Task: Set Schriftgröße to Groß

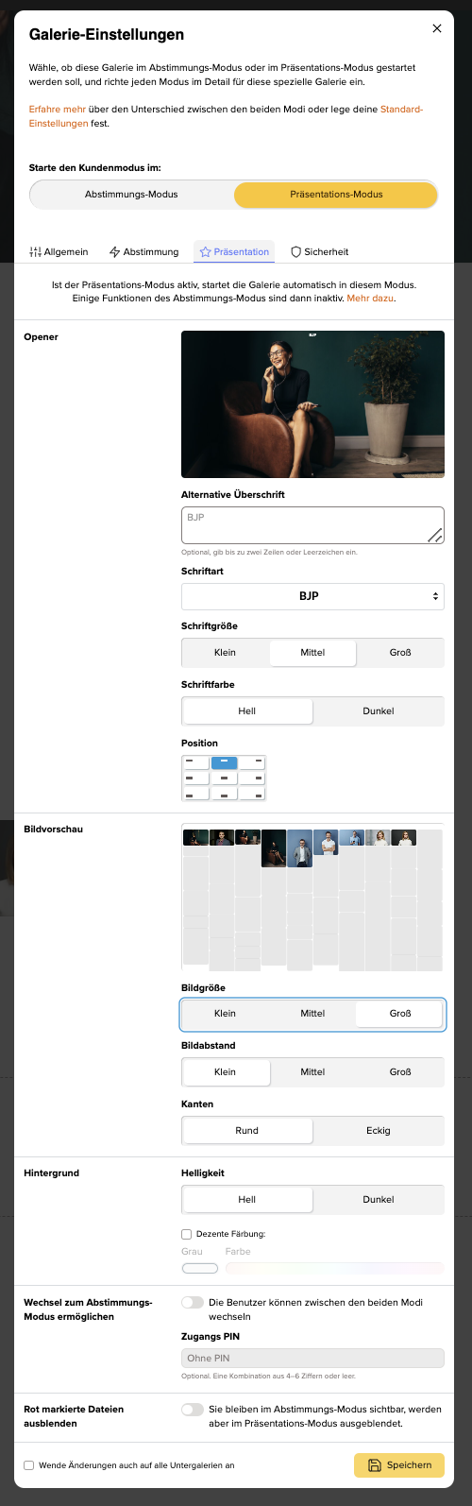Action: tap(400, 653)
